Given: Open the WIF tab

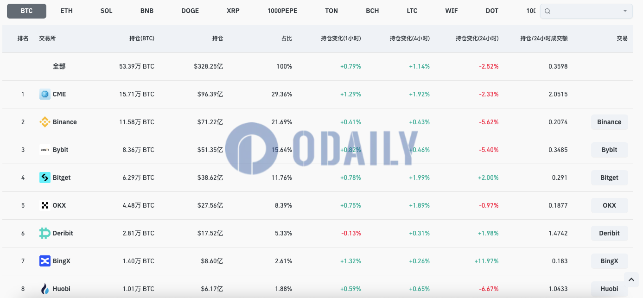Looking at the screenshot, I should click(x=452, y=11).
